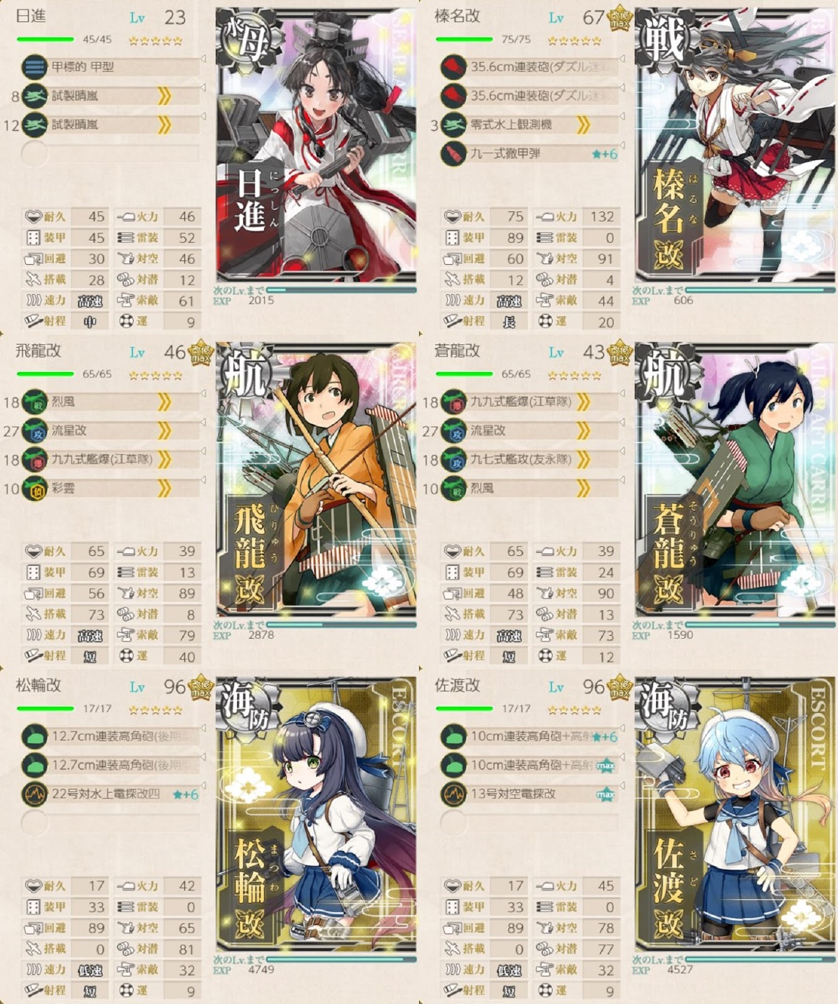Click the 22号対水上電探改四 radar icon
This screenshot has width=838, height=1004.
[34, 794]
